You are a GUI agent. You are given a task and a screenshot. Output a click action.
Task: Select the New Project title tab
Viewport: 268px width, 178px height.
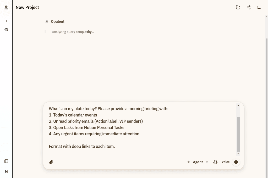tap(27, 7)
